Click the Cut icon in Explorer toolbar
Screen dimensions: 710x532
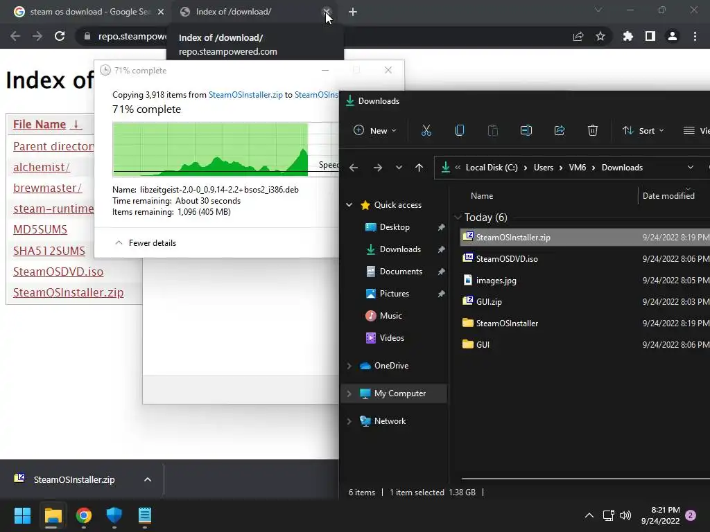click(426, 131)
